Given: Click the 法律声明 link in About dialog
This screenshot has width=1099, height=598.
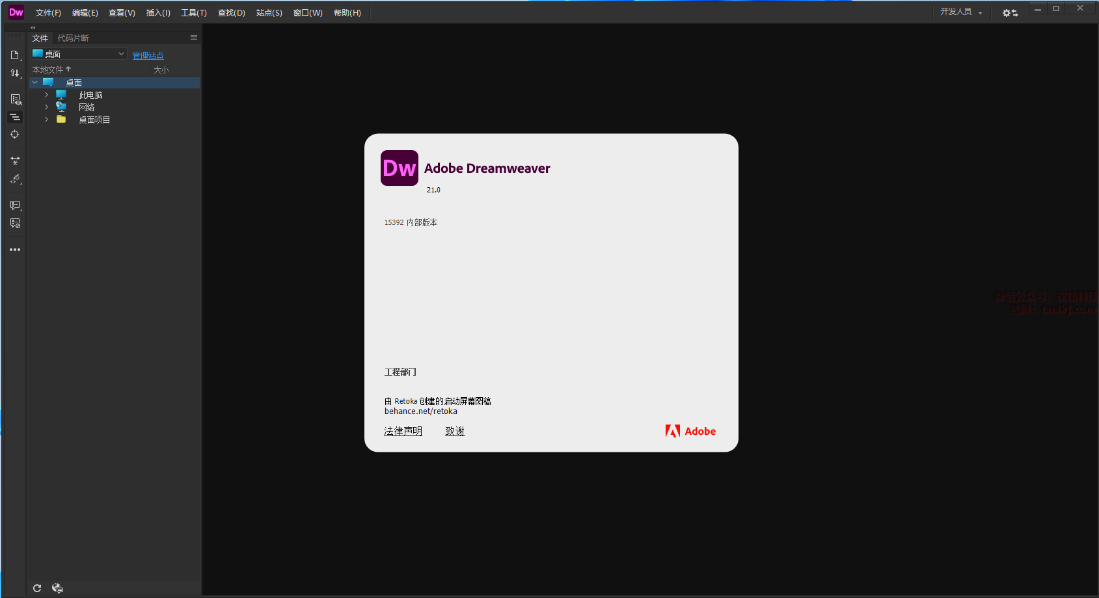Looking at the screenshot, I should click(403, 431).
